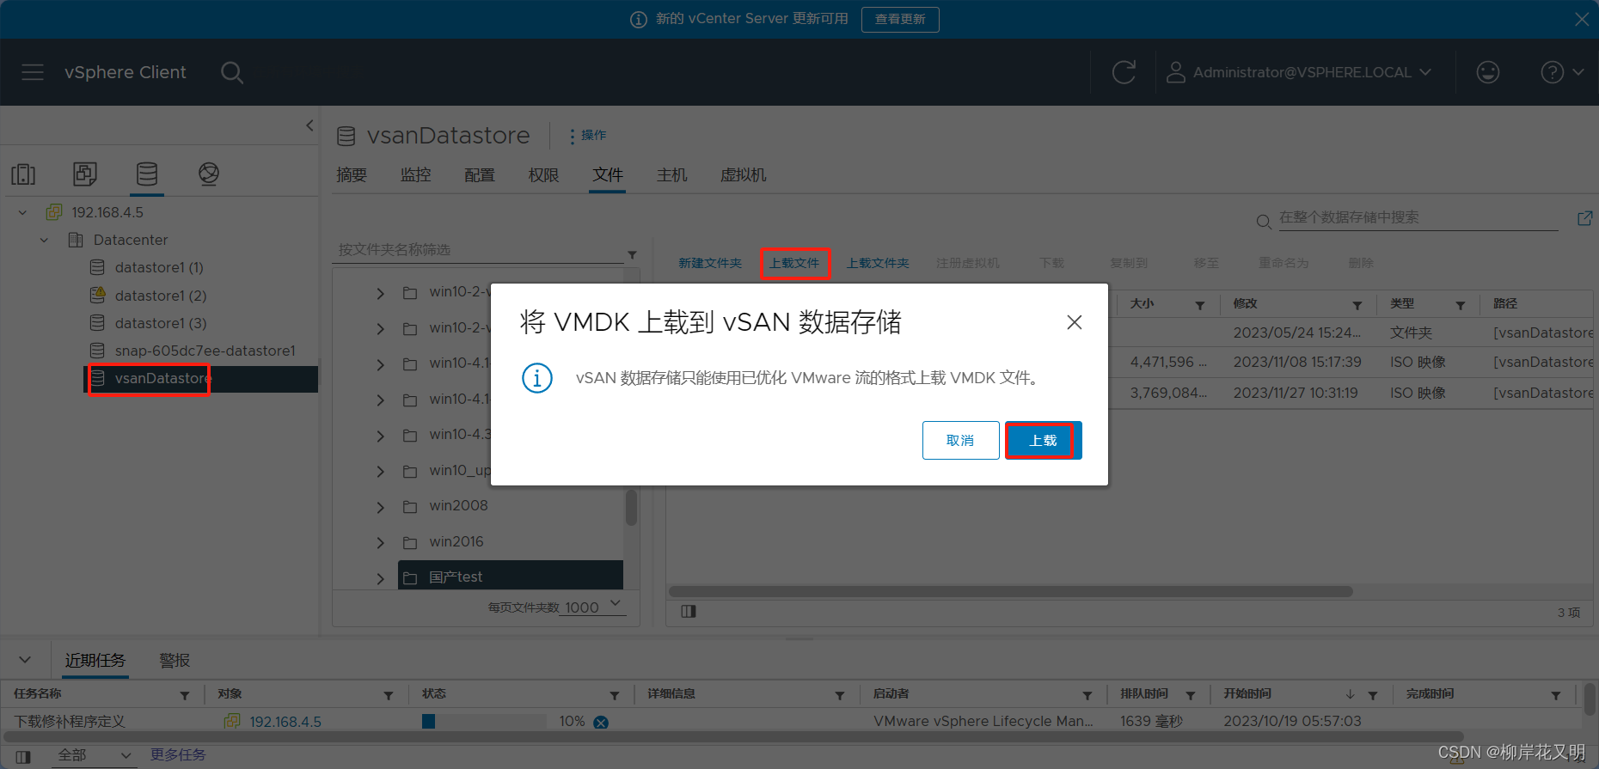
Task: Click the datastore search magnifier icon
Action: pos(1264,222)
